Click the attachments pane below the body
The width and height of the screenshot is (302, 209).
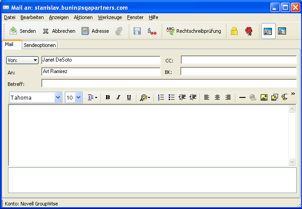coord(152,180)
